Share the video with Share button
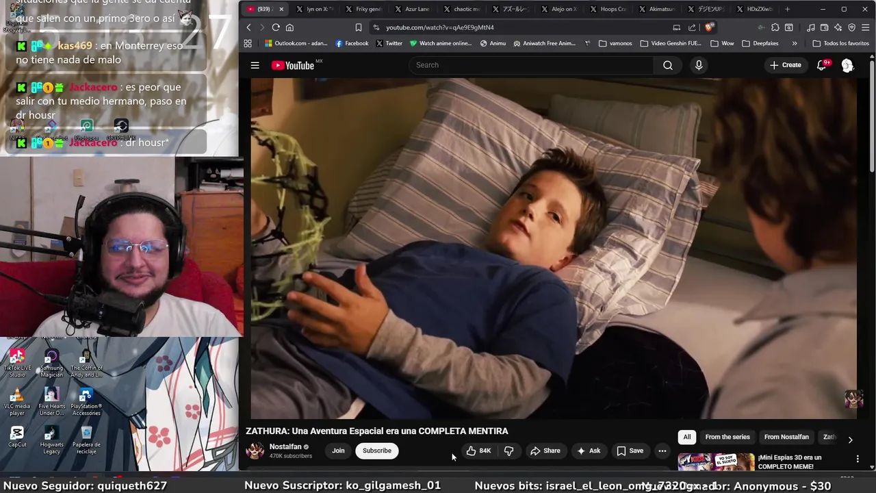 [545, 451]
